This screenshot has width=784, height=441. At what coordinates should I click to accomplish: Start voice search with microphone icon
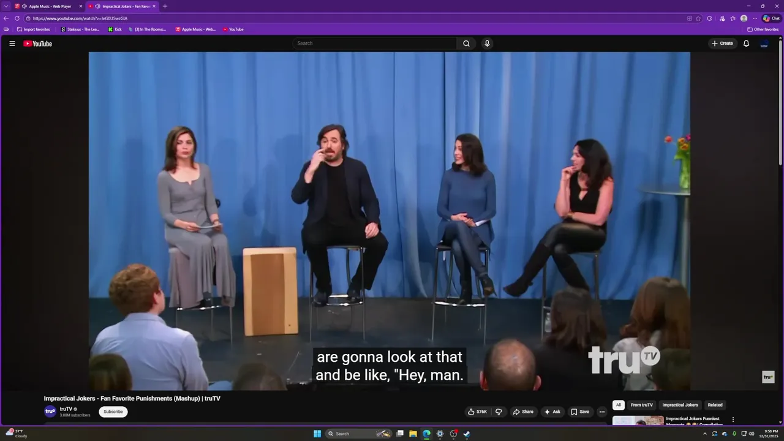pyautogui.click(x=487, y=43)
